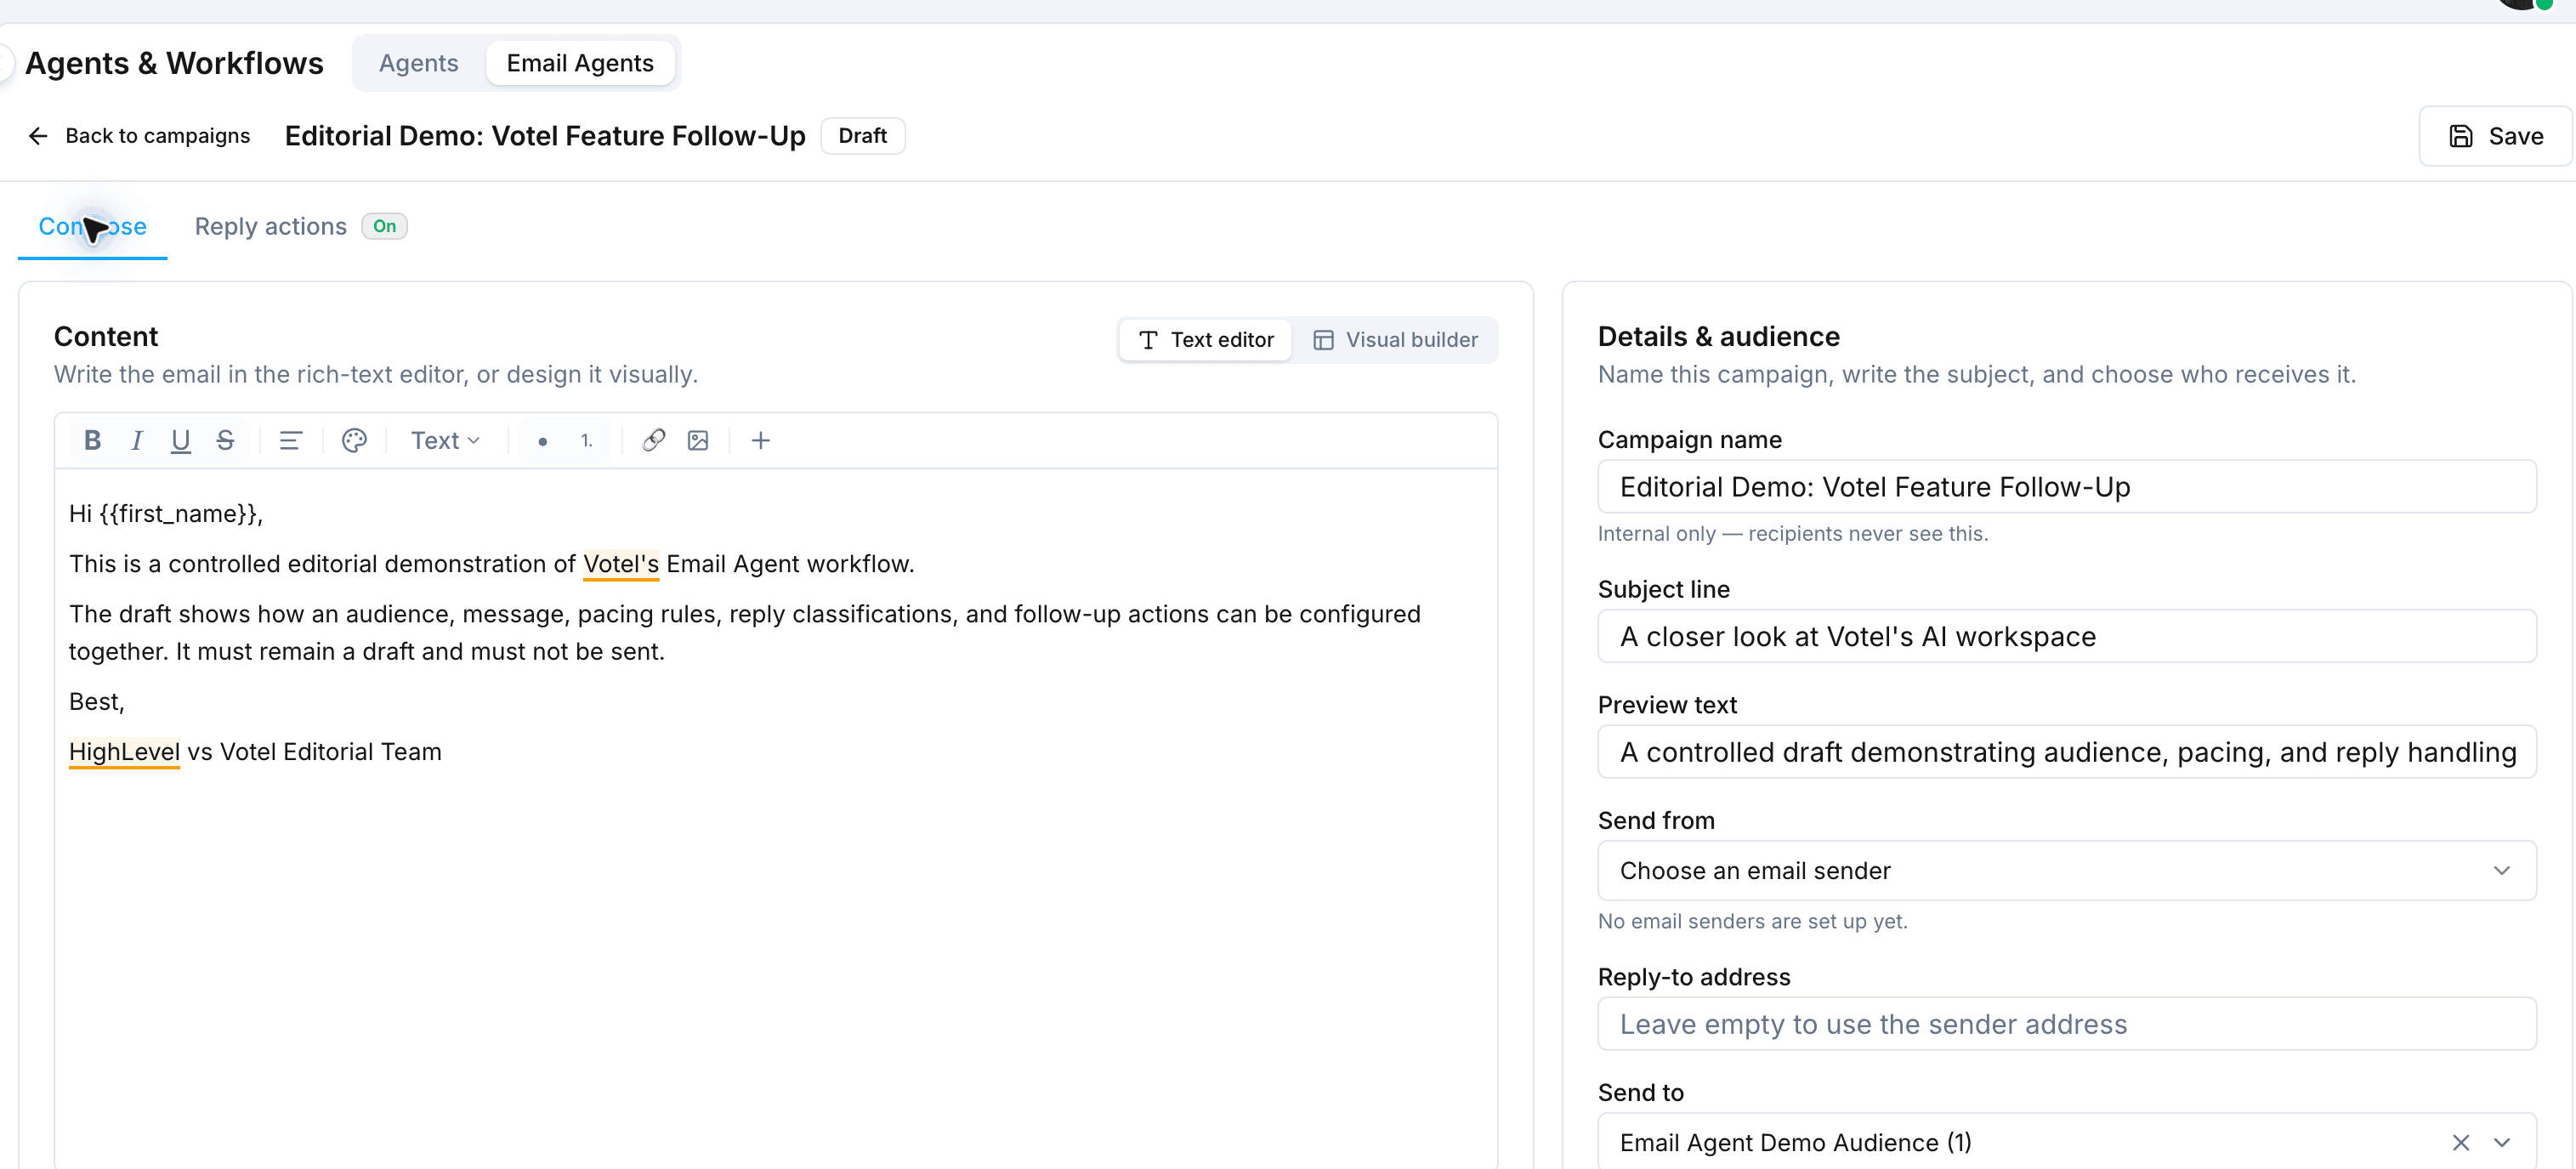Click the 'Hi {{first_name}},' line in editor
Viewport: 2576px width, 1169px height.
[x=166, y=514]
